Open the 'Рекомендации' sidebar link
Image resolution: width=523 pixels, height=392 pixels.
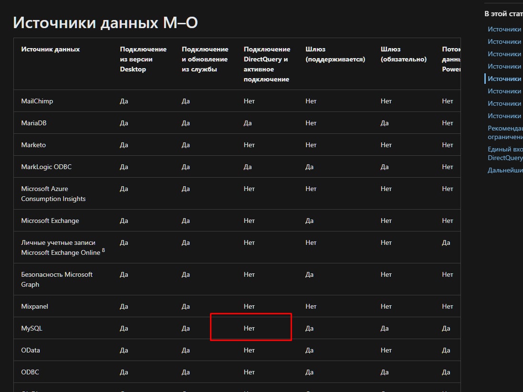pos(505,132)
